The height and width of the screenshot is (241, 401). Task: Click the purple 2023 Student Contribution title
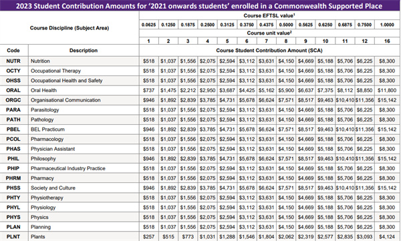point(199,6)
